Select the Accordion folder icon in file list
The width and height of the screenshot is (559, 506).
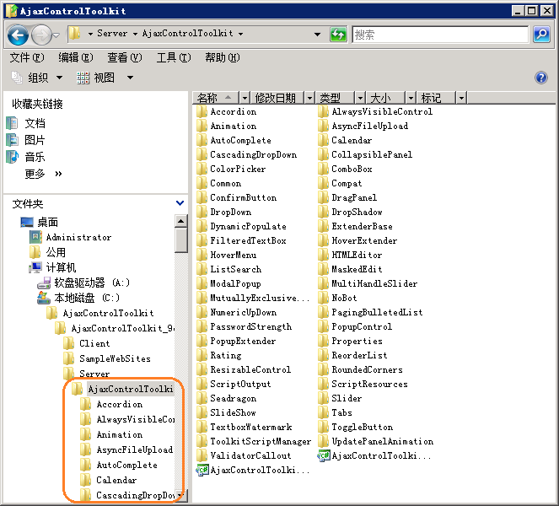point(202,111)
